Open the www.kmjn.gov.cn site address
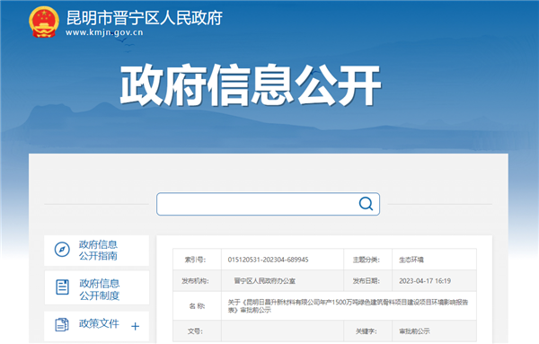The width and height of the screenshot is (539, 344). pyautogui.click(x=104, y=32)
